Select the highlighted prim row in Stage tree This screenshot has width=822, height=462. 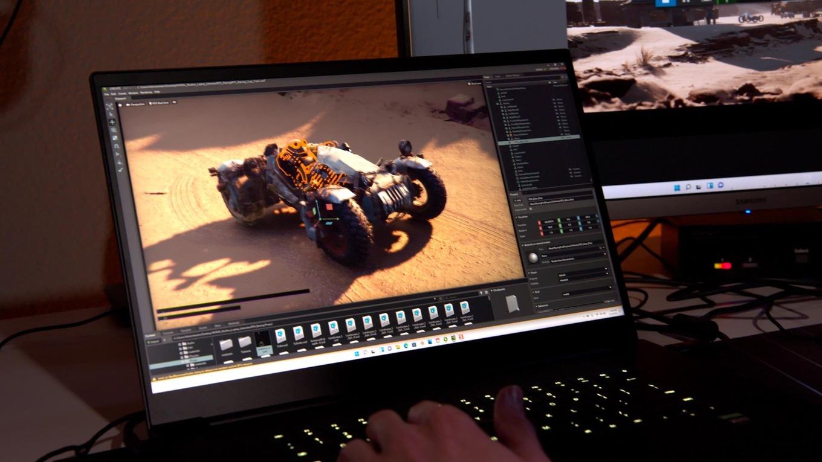(539, 140)
